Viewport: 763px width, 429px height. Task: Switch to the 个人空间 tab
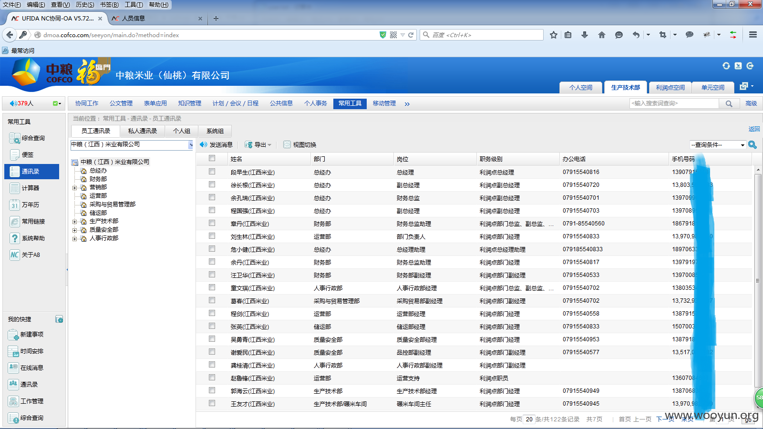[x=580, y=87]
